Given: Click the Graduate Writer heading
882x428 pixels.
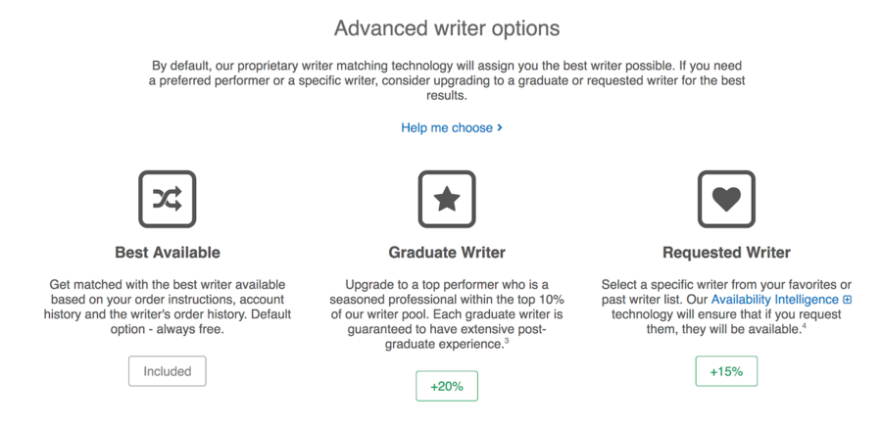Looking at the screenshot, I should [447, 253].
